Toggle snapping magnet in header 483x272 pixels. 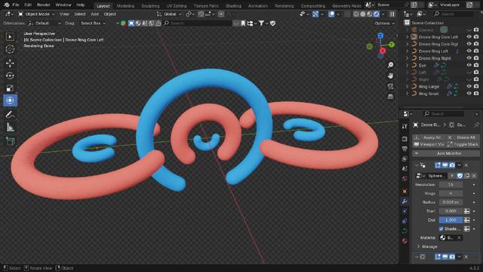tap(202, 14)
